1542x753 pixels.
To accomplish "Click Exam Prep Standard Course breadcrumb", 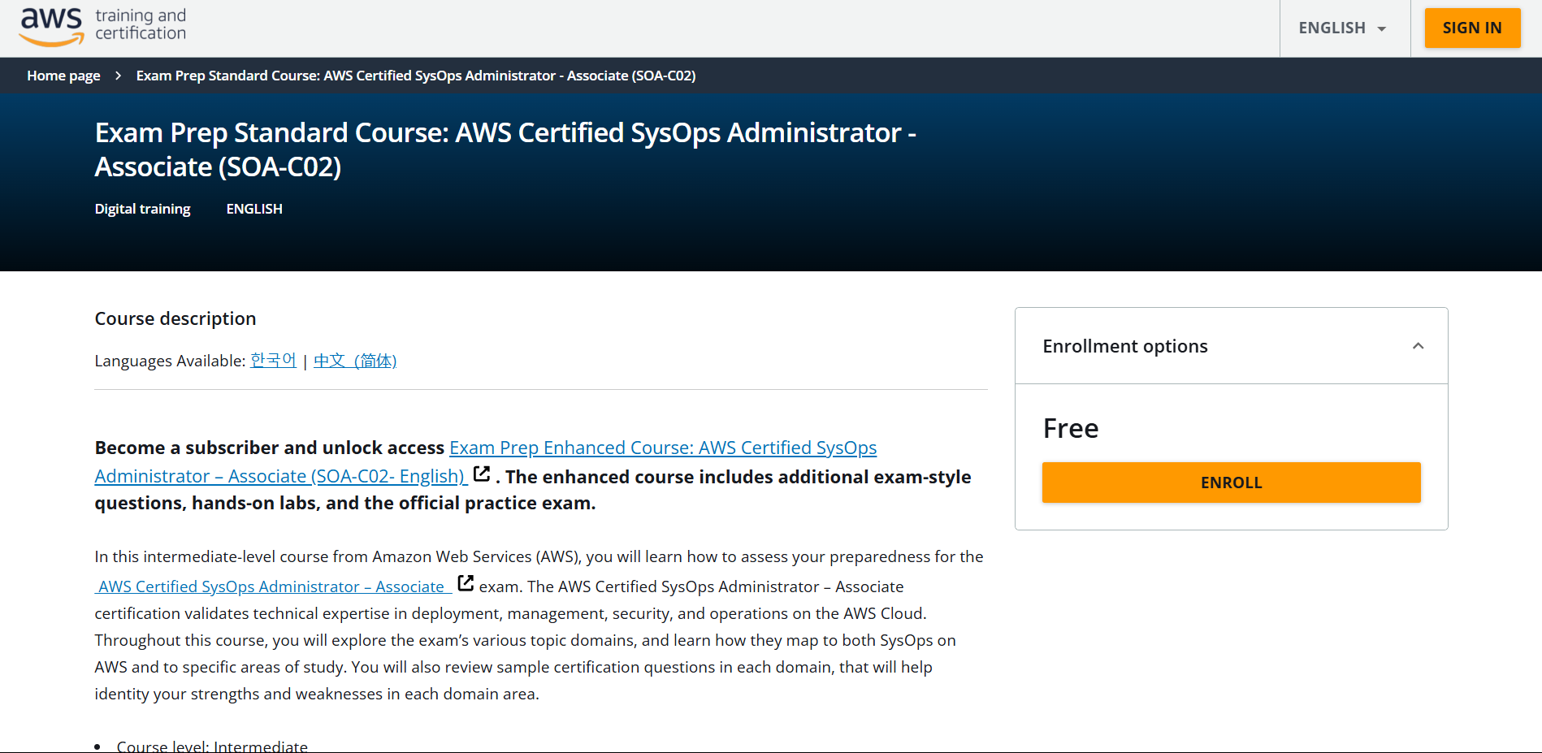I will pos(416,76).
